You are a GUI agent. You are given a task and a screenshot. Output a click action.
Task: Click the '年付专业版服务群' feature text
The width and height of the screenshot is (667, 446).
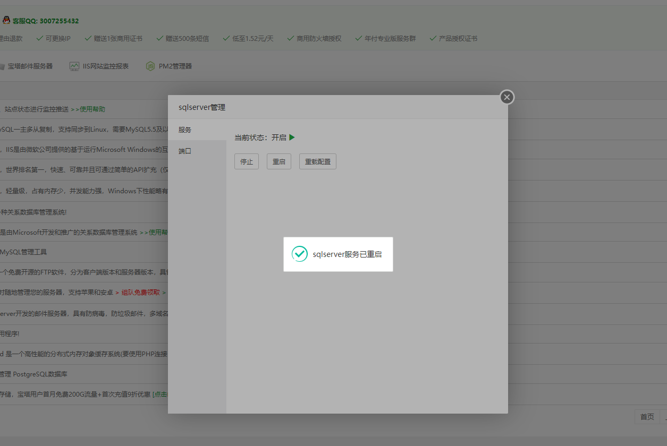pos(390,39)
